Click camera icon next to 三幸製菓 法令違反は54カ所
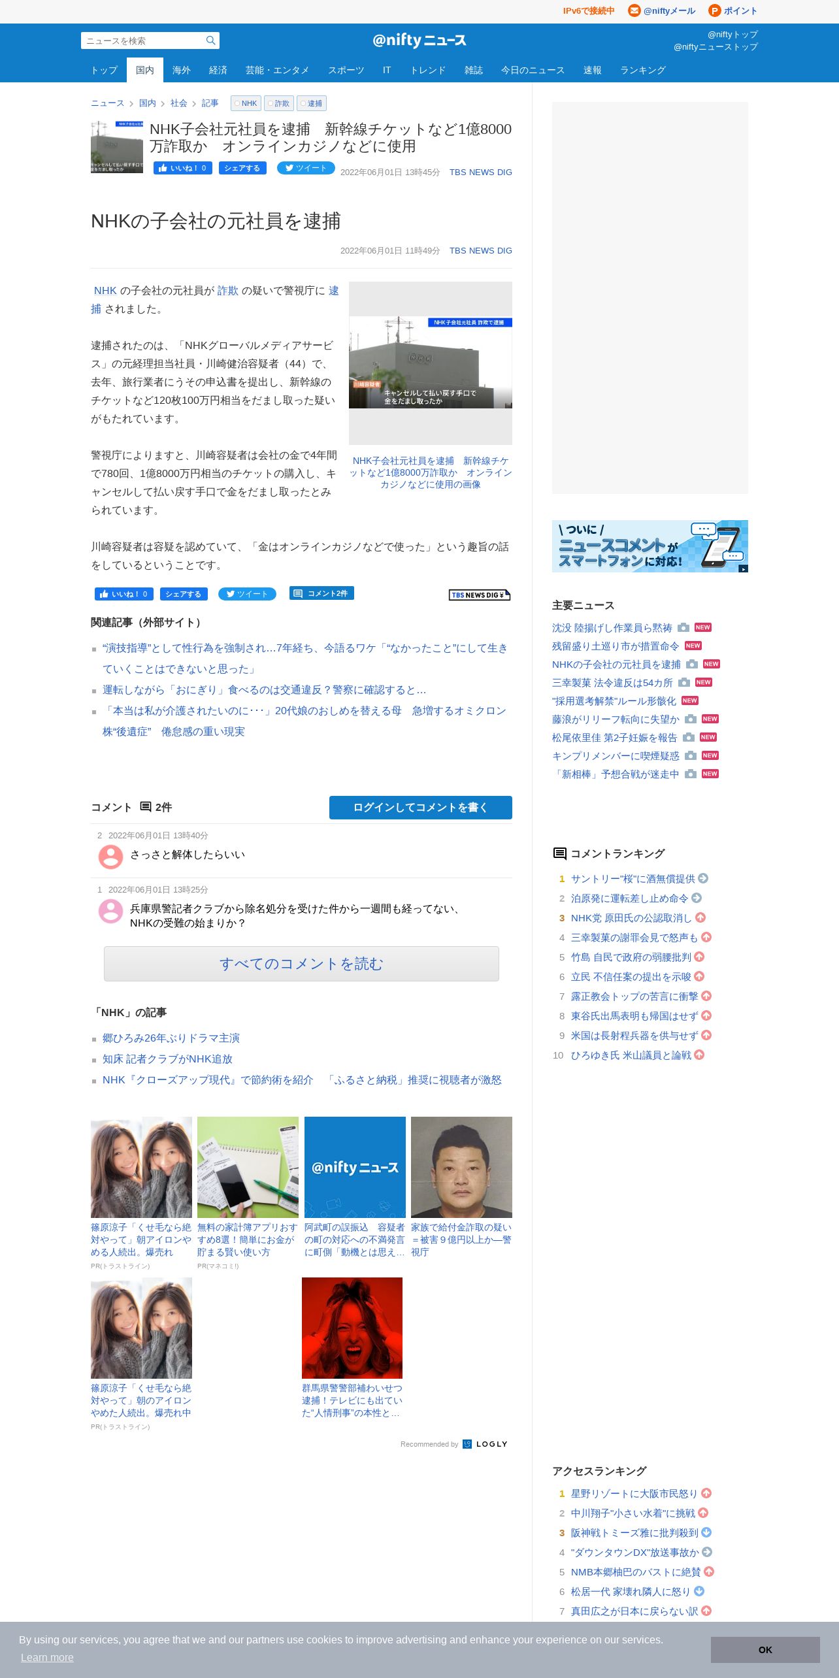 point(684,682)
